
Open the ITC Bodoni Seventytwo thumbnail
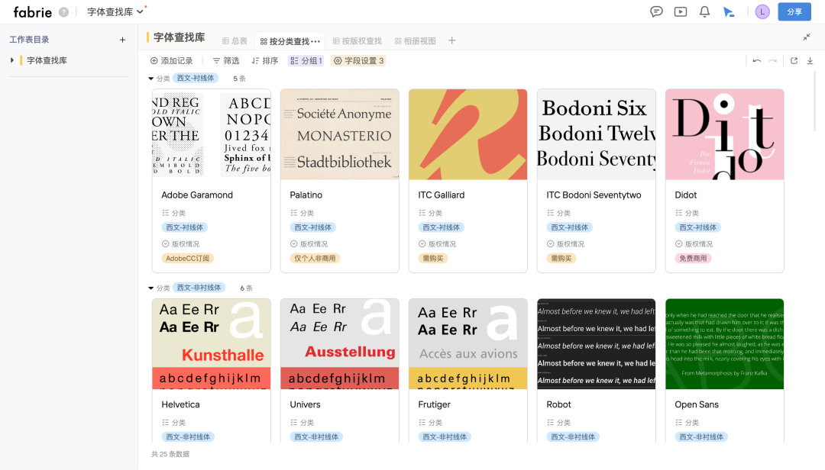(x=597, y=134)
